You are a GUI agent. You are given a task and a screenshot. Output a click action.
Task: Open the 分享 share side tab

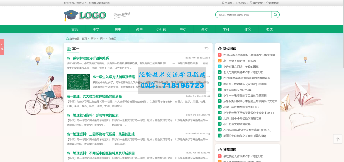(2, 47)
